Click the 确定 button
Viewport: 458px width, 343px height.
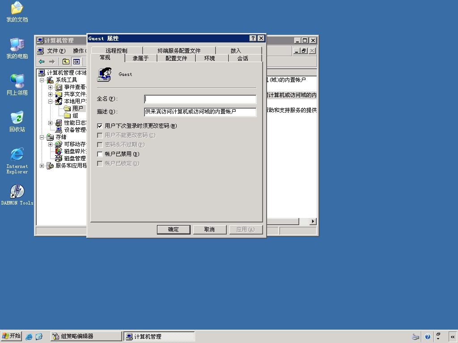174,230
